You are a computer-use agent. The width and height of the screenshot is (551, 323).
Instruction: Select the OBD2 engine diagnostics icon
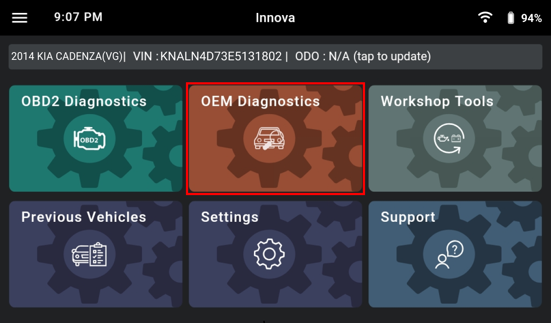pyautogui.click(x=90, y=139)
